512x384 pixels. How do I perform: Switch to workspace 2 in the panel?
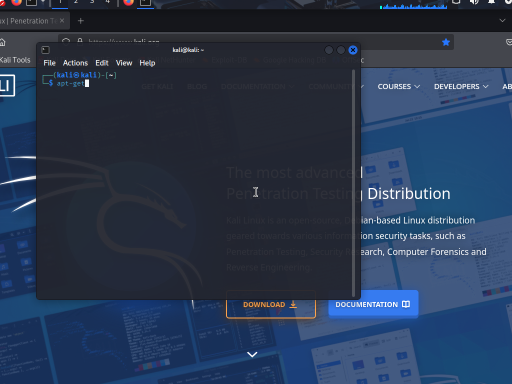76,2
